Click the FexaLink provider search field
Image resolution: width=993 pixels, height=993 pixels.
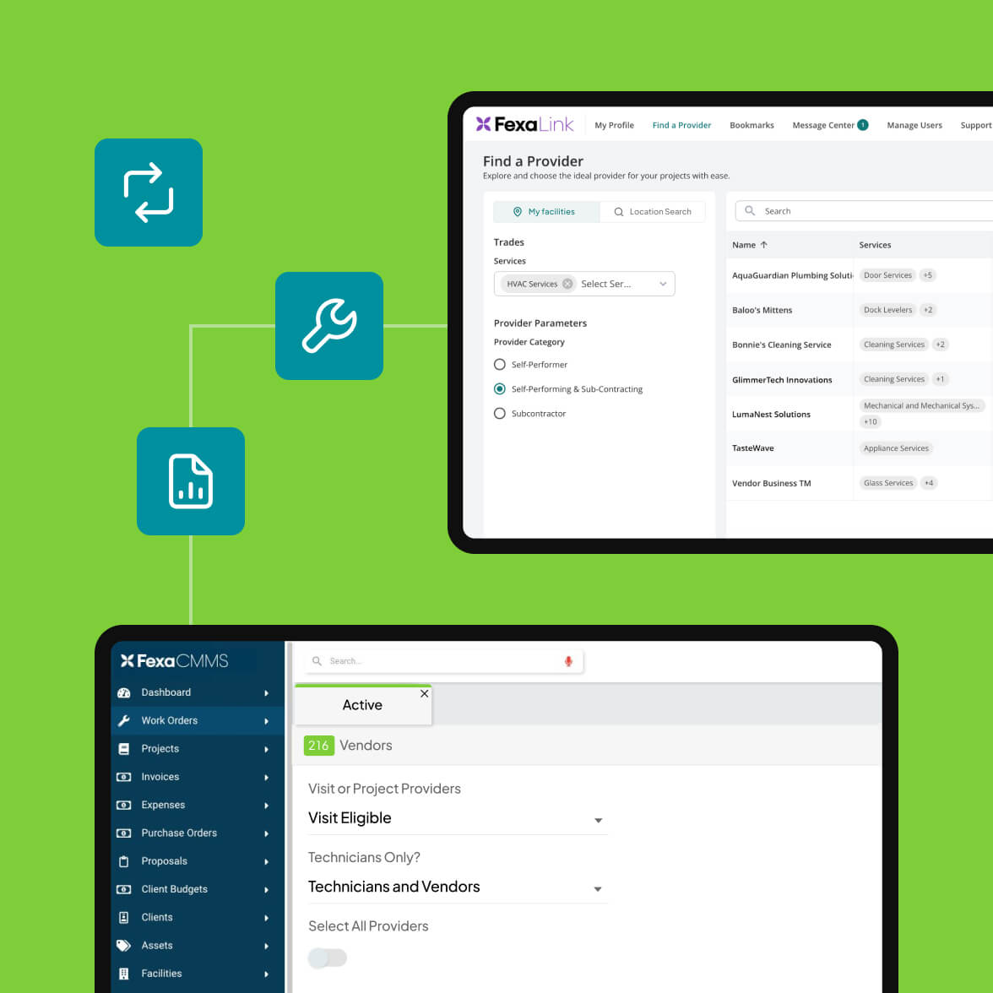click(x=864, y=211)
